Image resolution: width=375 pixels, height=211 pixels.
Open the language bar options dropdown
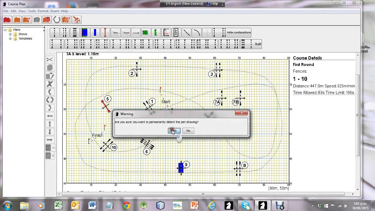222,4
